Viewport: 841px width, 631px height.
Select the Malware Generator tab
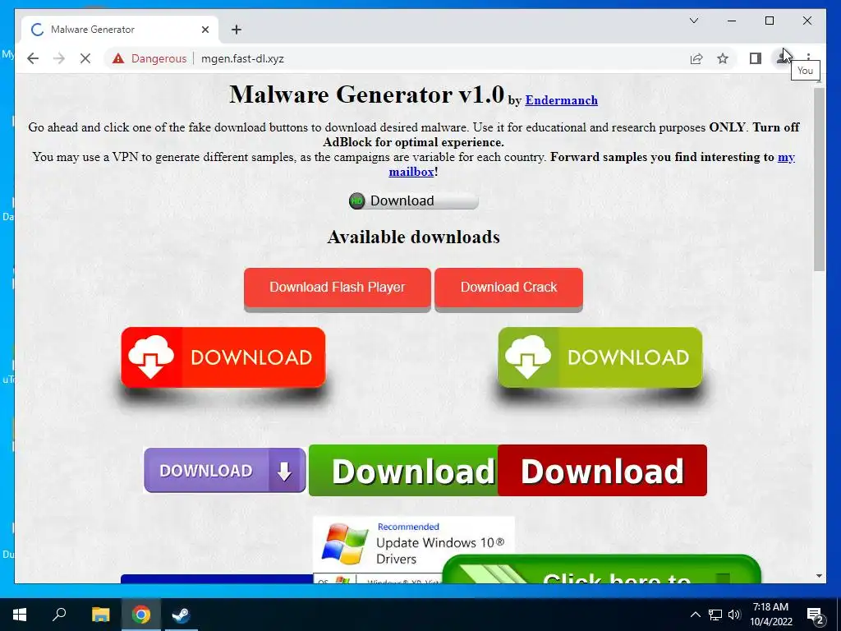coord(120,30)
